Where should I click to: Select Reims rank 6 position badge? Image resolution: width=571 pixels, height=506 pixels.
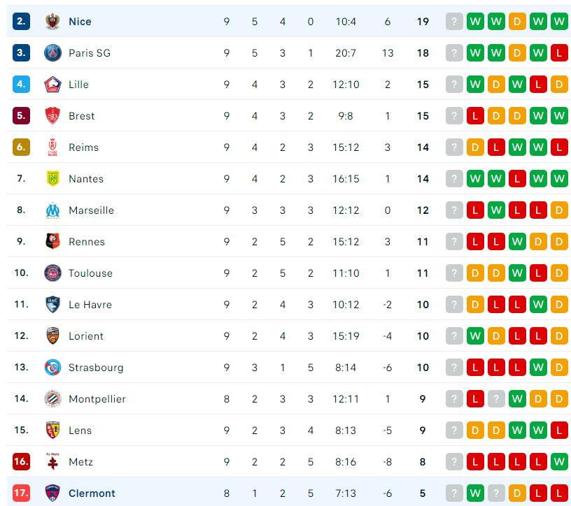(x=21, y=147)
